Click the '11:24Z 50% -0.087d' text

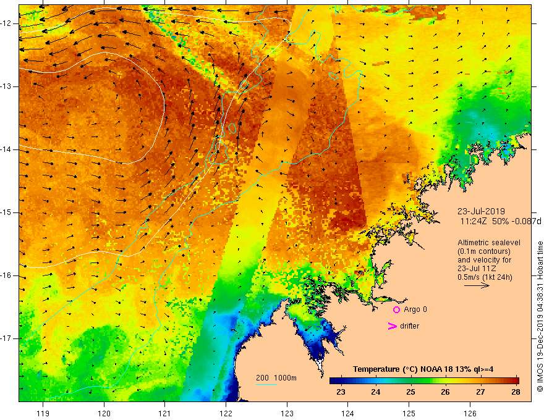coord(501,221)
